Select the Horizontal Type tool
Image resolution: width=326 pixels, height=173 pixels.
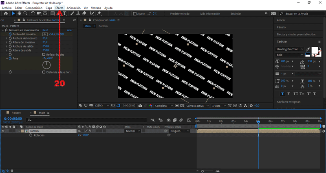(x=65, y=13)
